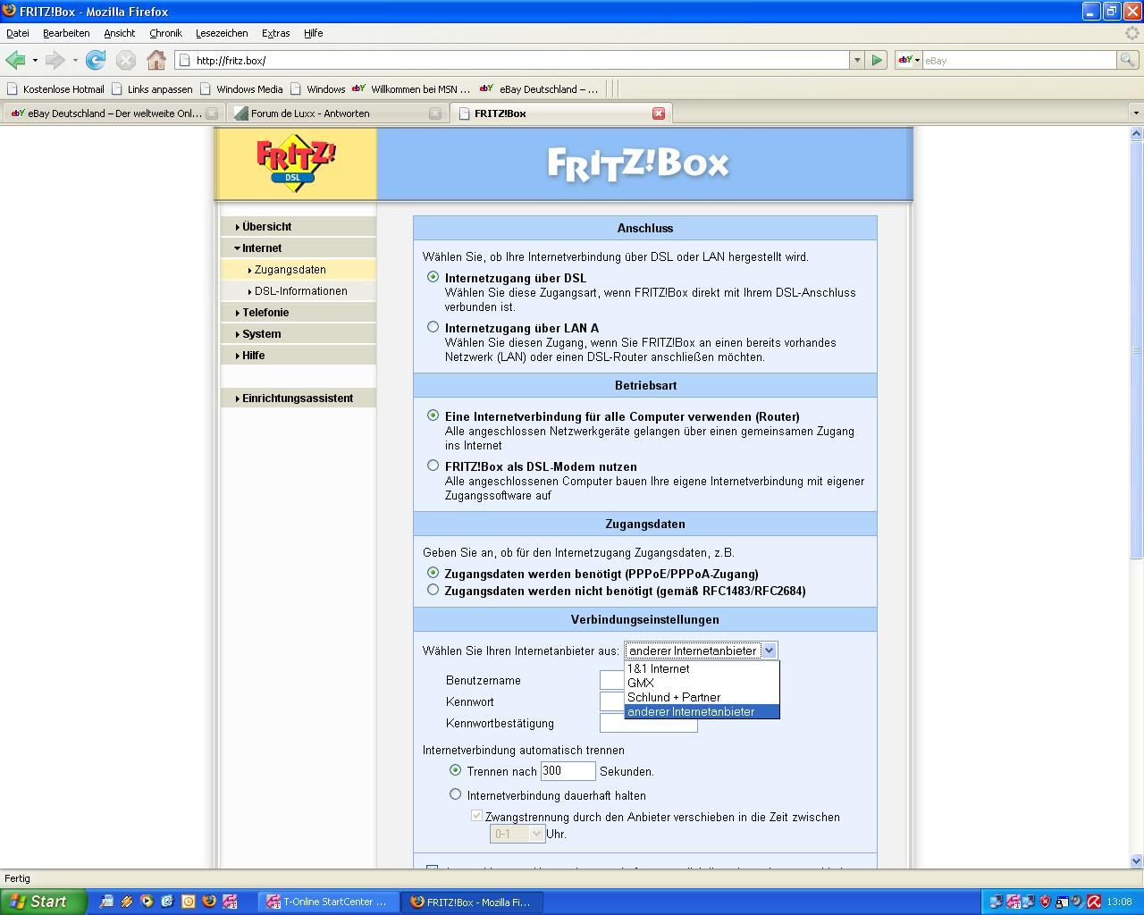Image resolution: width=1144 pixels, height=915 pixels.
Task: Open the Datei menu
Action: (18, 33)
